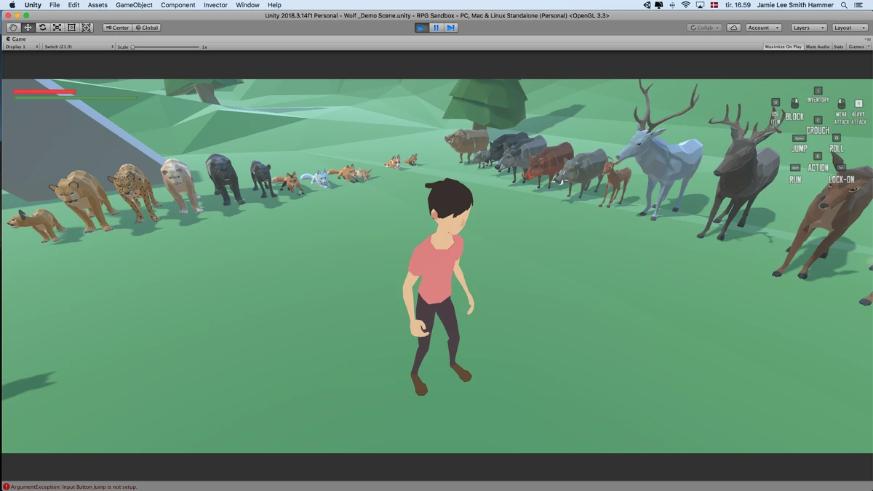The height and width of the screenshot is (491, 873).
Task: Open the Component menu
Action: 178,5
